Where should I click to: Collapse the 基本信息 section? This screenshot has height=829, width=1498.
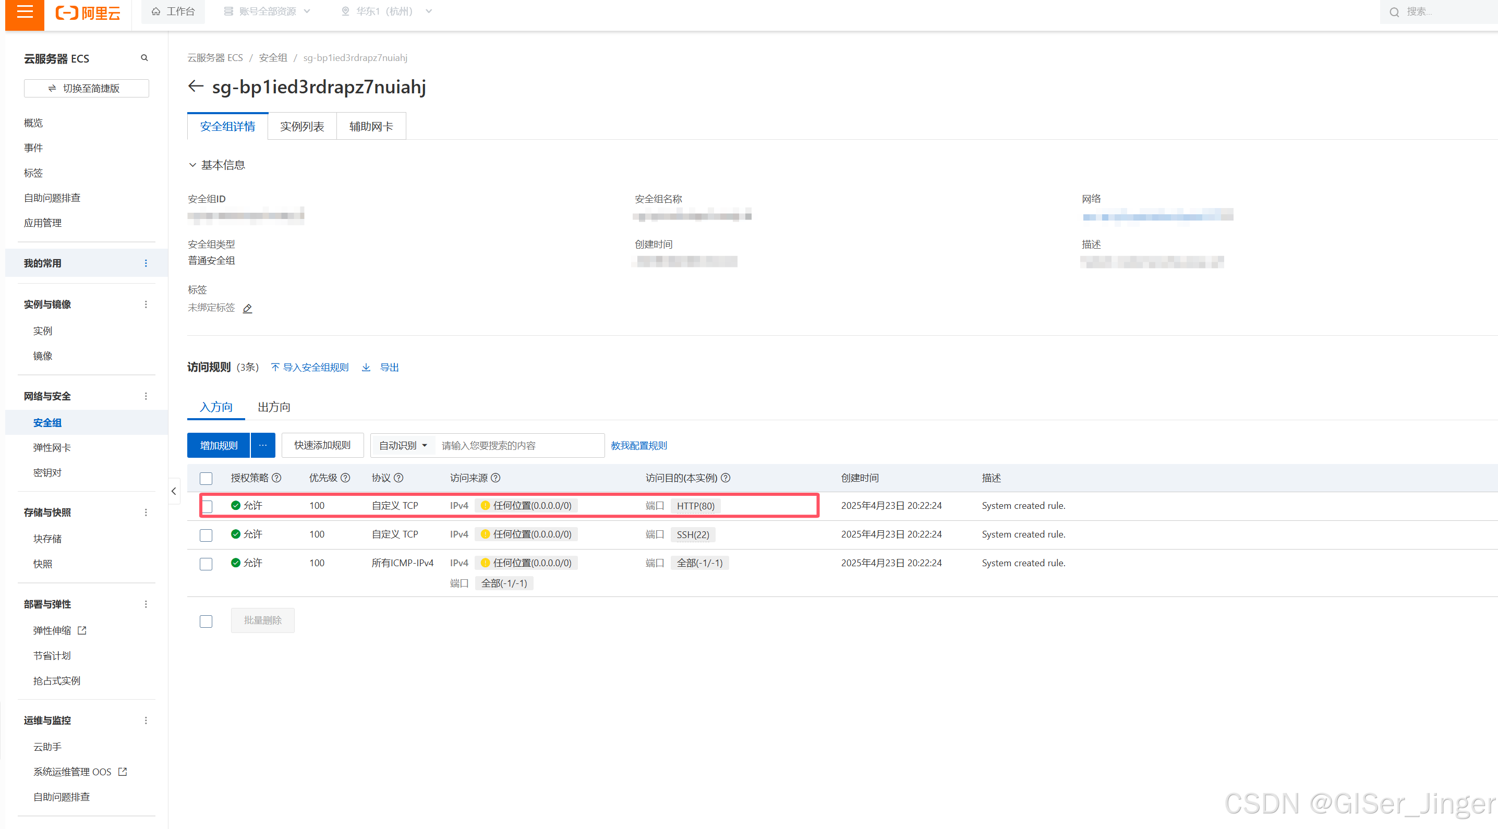[192, 165]
